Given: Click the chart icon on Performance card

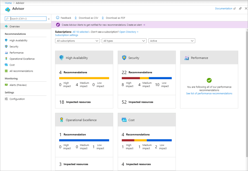Looking at the screenshot, I should click(187, 58).
